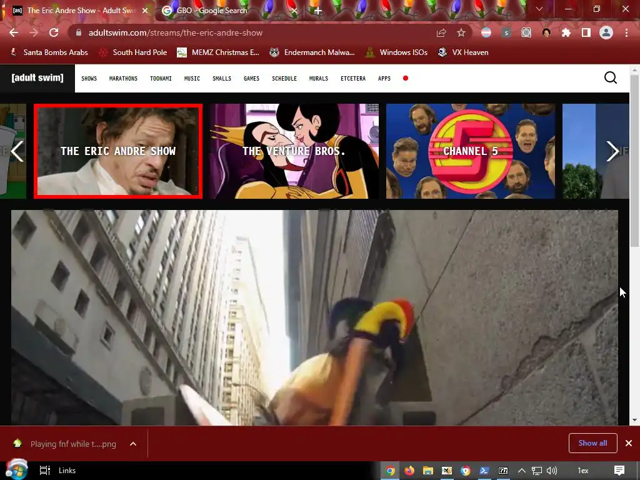Select the Channel 5 stream thumbnail
The height and width of the screenshot is (480, 640).
[x=471, y=151]
